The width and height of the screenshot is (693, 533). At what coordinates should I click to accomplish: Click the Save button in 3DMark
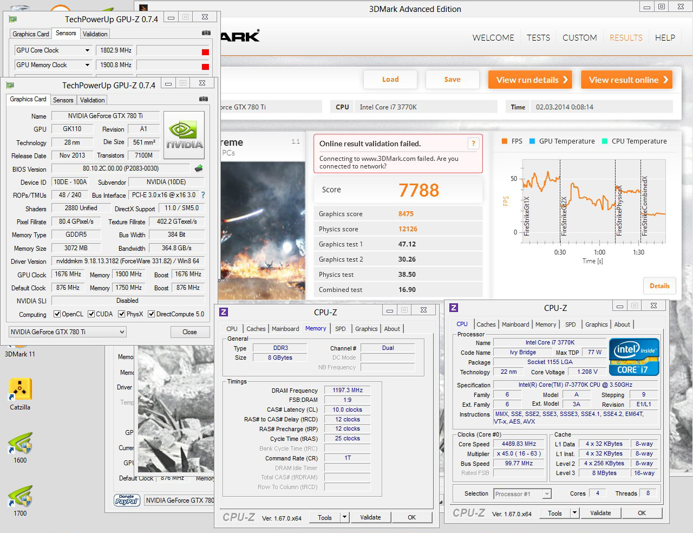coord(453,80)
